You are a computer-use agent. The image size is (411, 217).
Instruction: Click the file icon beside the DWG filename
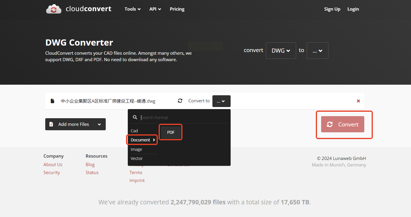point(53,101)
